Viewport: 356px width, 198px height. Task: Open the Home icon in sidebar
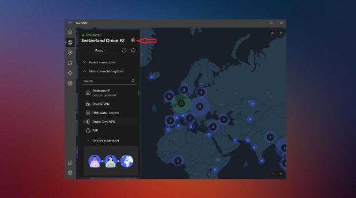point(70,32)
